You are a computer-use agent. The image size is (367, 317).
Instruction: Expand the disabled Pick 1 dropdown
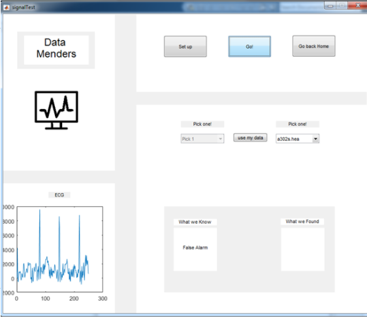coord(202,139)
